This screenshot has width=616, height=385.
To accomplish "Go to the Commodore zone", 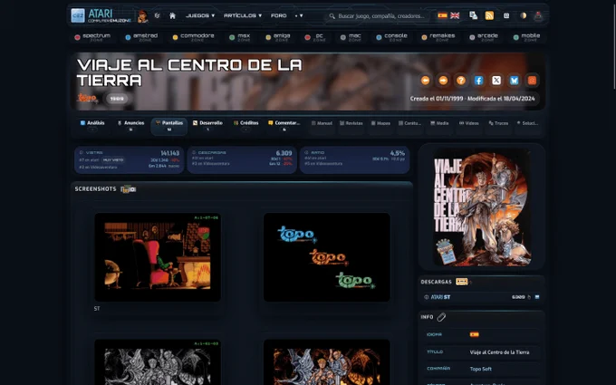I will 193,37.
